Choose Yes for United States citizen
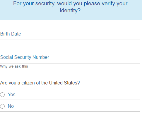142x113 pixels. (x=2, y=95)
